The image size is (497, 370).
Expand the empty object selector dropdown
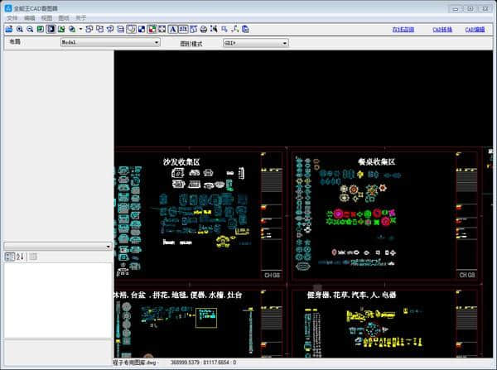pos(58,246)
